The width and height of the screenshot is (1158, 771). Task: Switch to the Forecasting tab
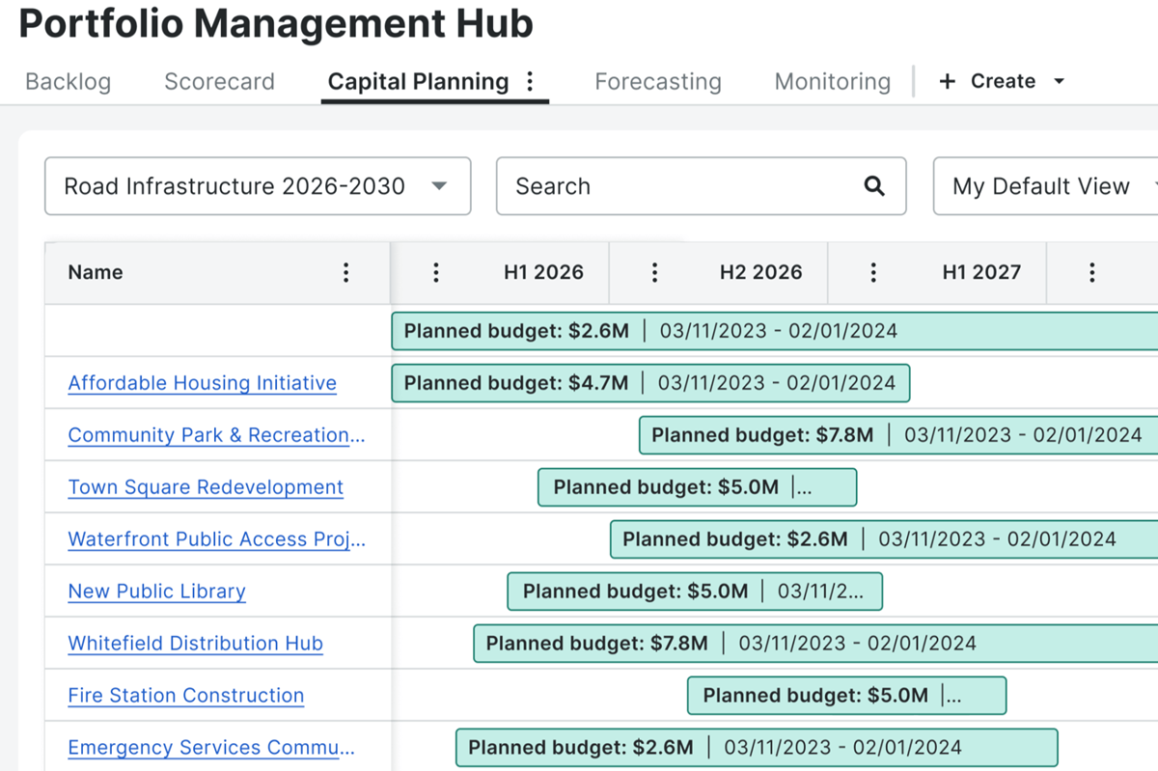pos(658,81)
